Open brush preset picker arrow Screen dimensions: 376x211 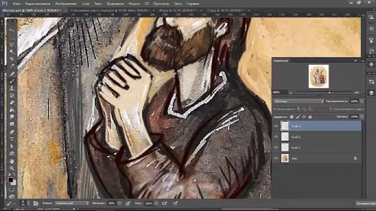coord(28,203)
